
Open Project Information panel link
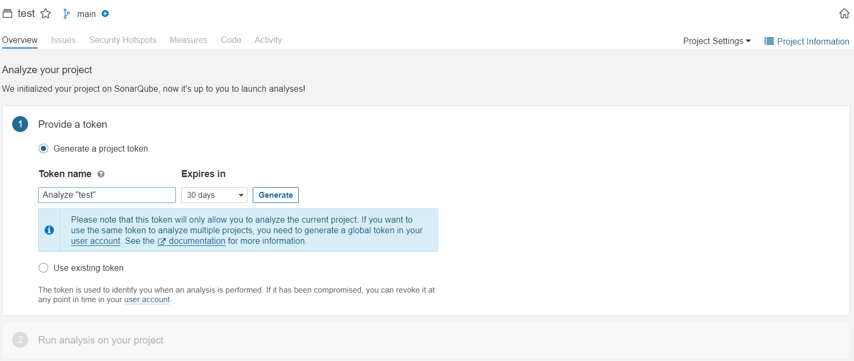click(x=806, y=41)
